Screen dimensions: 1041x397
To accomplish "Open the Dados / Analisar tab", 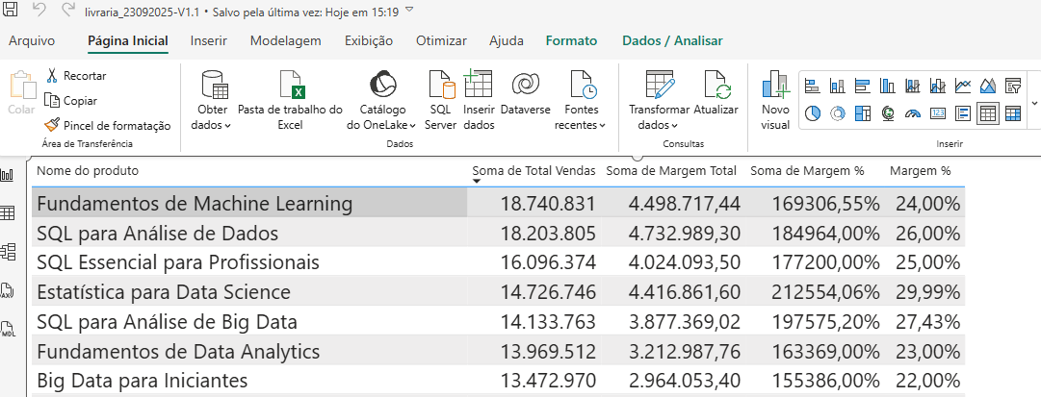I will coord(672,40).
